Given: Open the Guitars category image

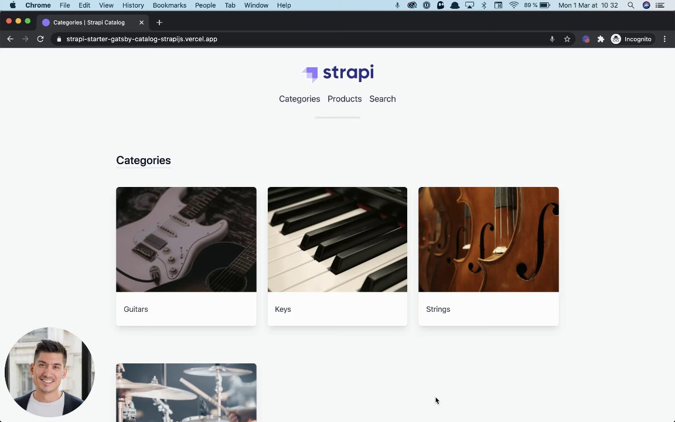Looking at the screenshot, I should [x=186, y=239].
